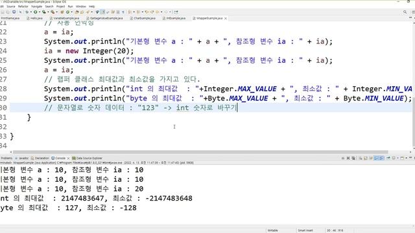Click the Open Console terminal toolbar icon

[x=14, y=12]
